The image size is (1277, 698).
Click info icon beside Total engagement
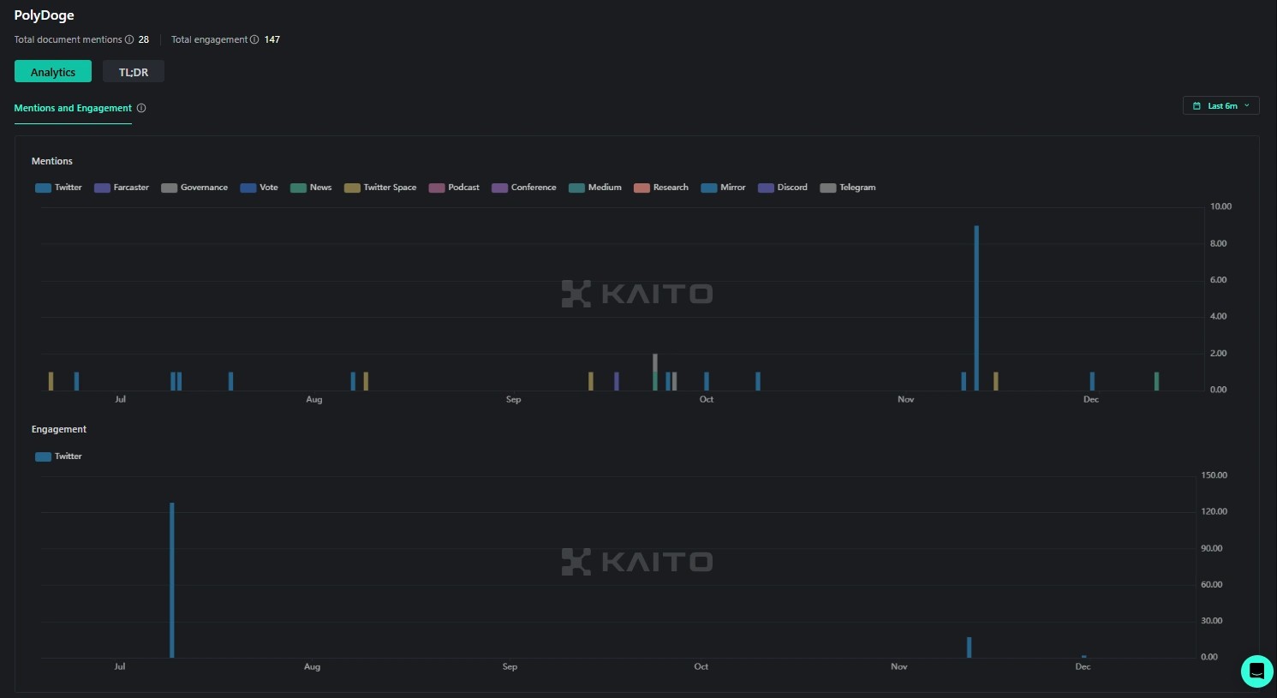tap(254, 39)
